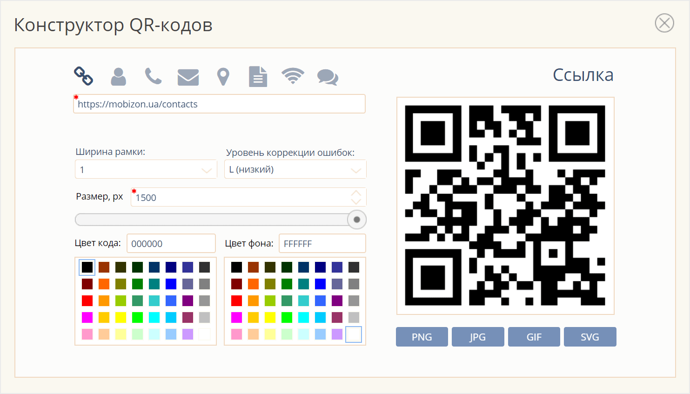This screenshot has height=394, width=690.
Task: Pick the SMS chat bubbles icon
Action: [328, 77]
